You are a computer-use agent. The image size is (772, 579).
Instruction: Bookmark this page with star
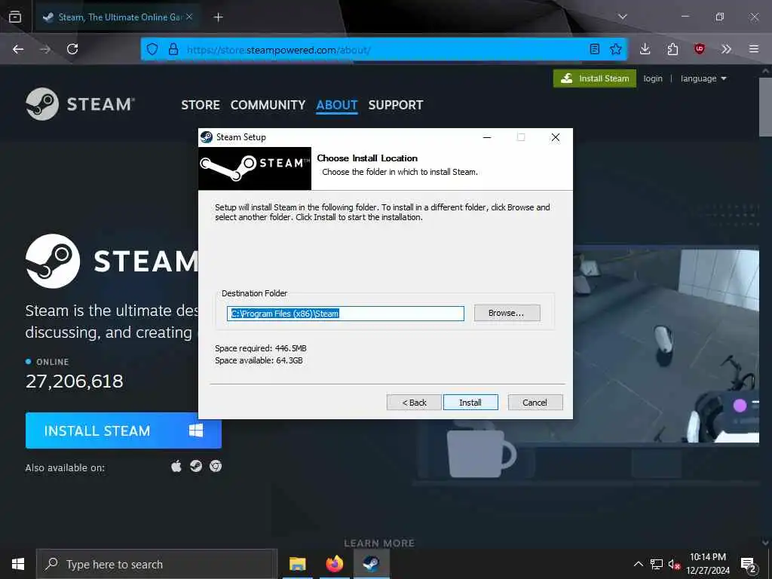click(x=615, y=49)
